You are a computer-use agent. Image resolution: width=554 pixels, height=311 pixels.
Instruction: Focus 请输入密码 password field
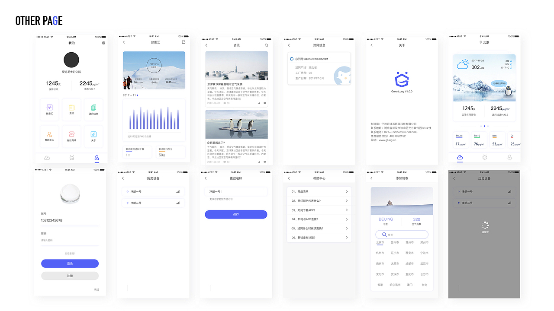(x=70, y=240)
